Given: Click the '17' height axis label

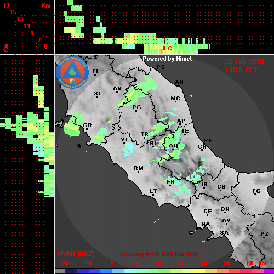Looking at the screenshot, I should point(6,5).
